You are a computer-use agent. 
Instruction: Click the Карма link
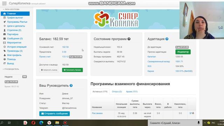point(151,71)
